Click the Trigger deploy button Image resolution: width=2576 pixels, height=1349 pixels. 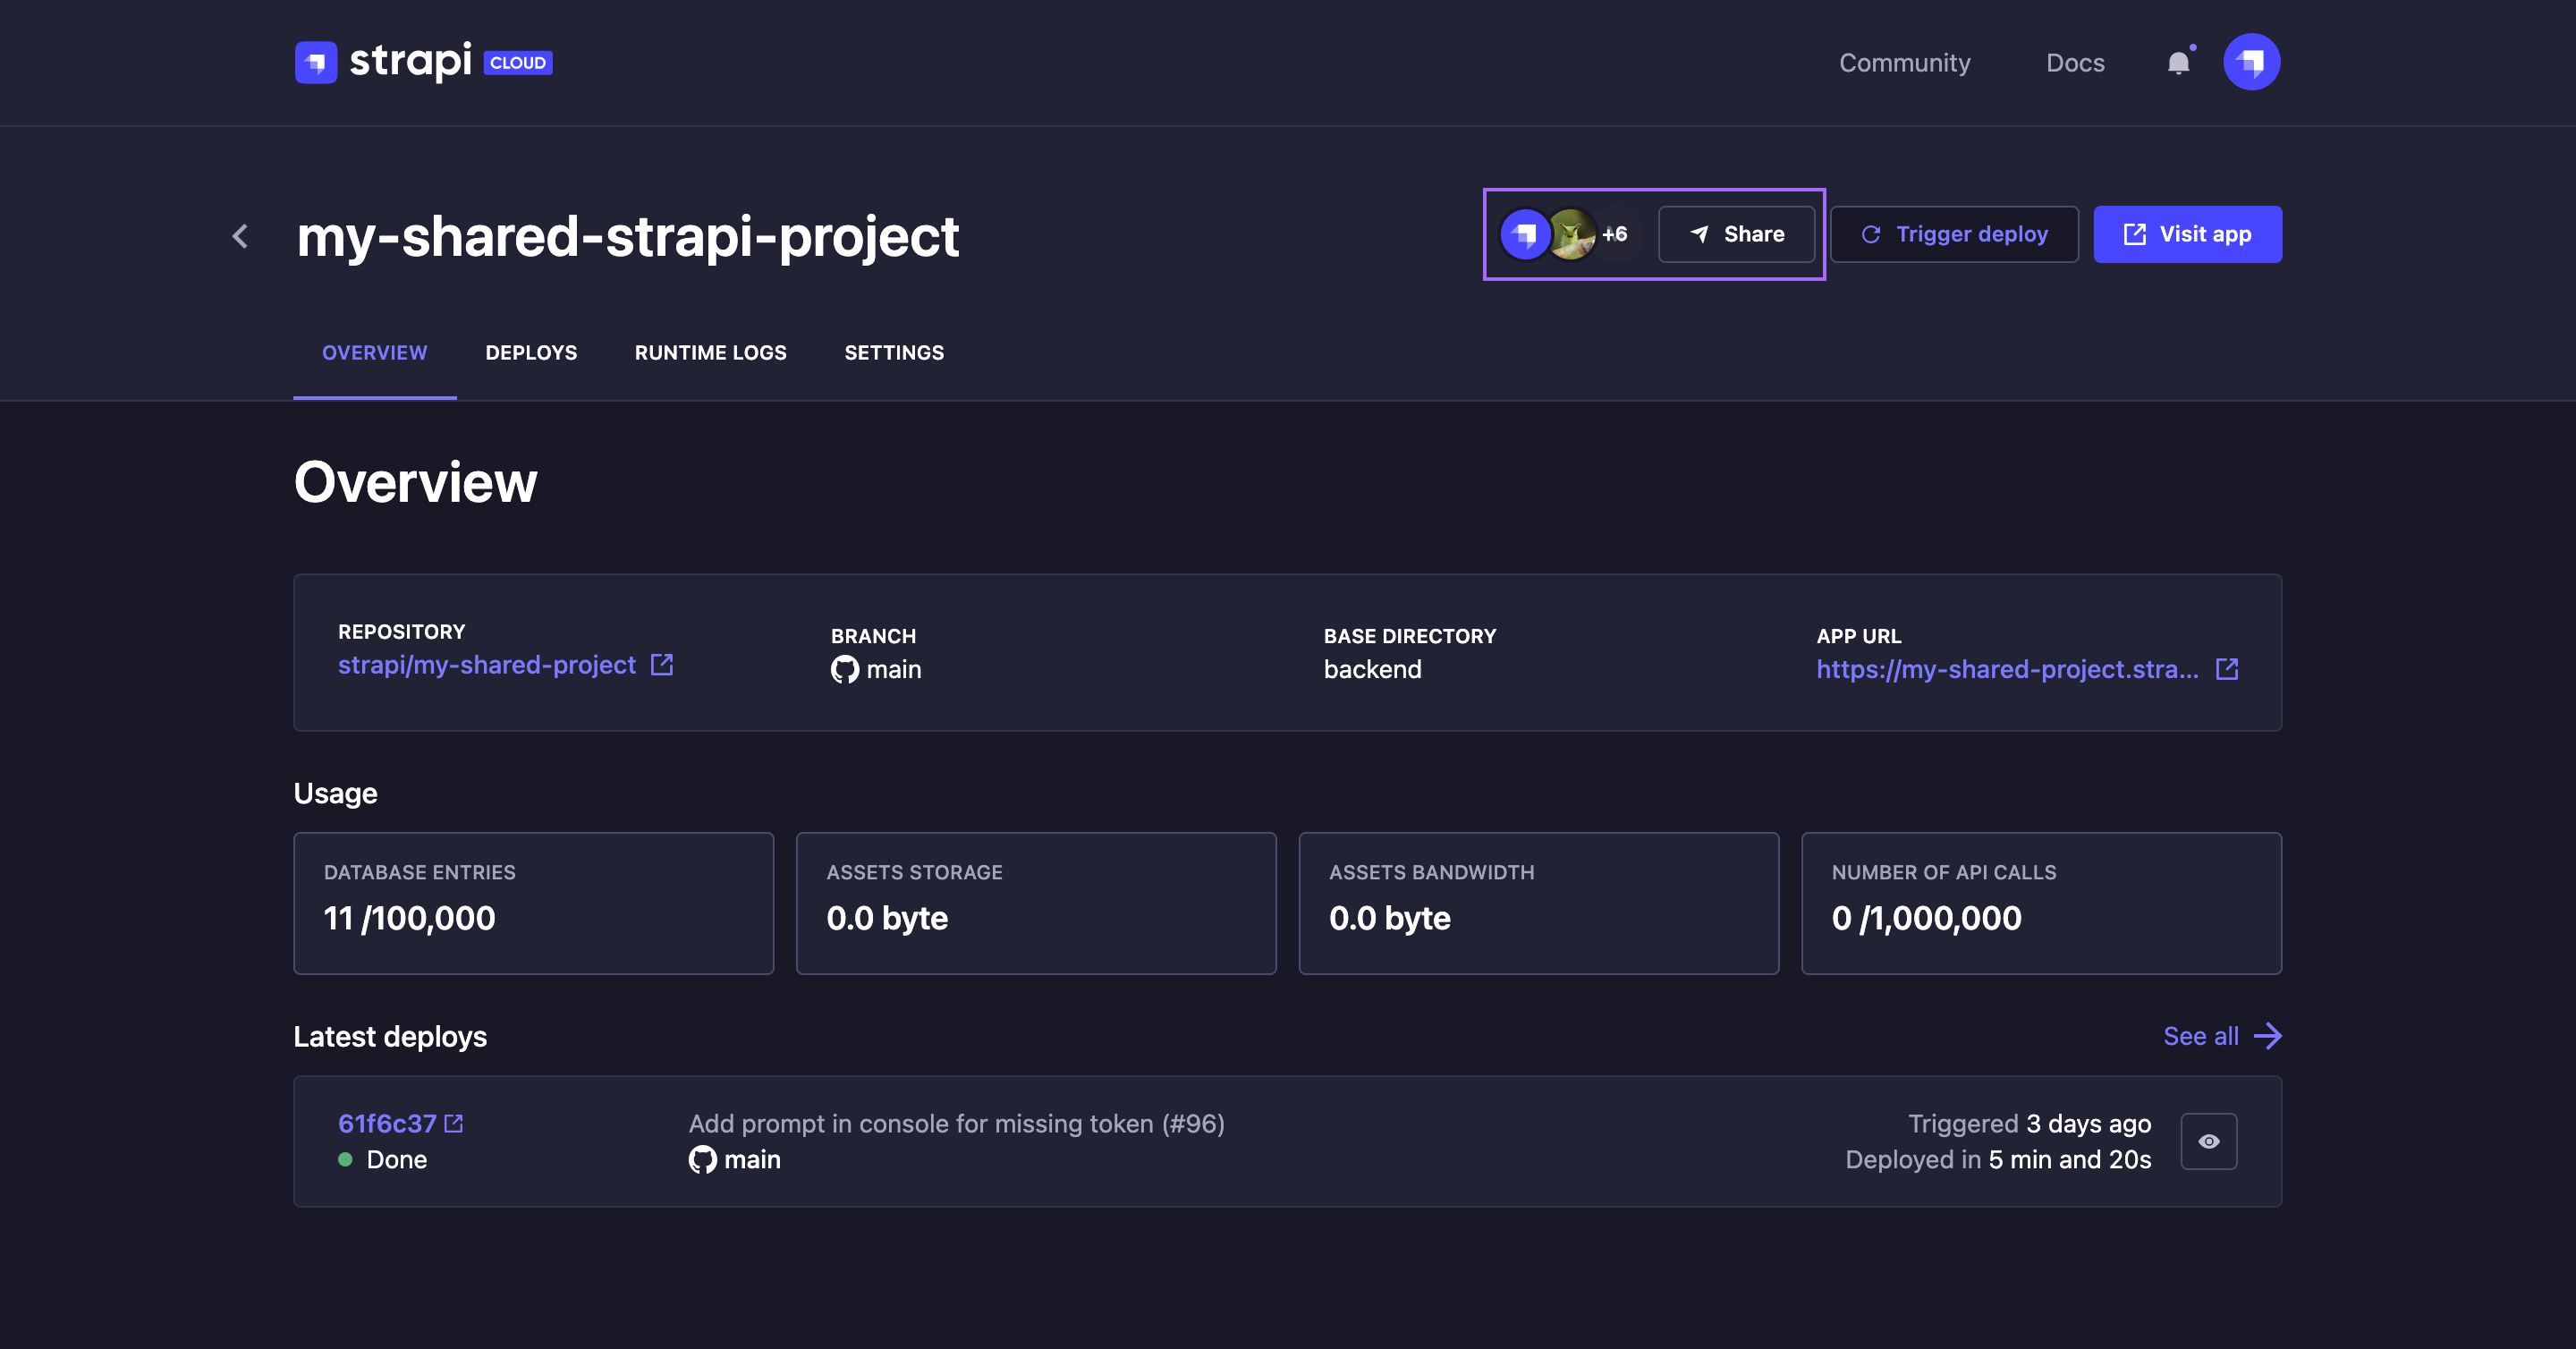1954,234
